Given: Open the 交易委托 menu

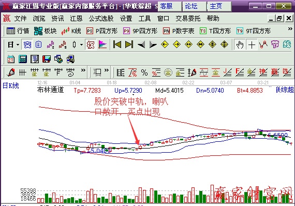Looking at the screenshot, I should (188, 19).
